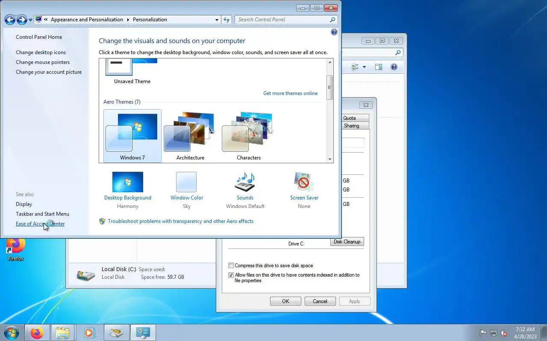Click the themes list scrollbar thumb
547x341 pixels.
[330, 87]
